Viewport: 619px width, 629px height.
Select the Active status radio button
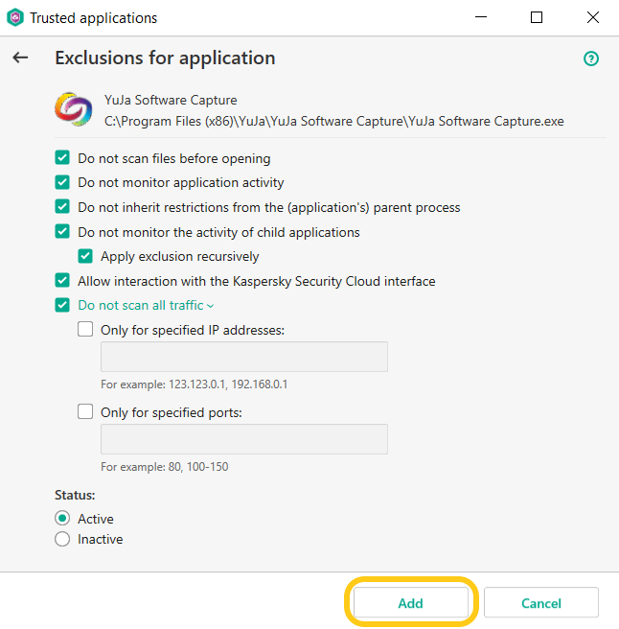tap(62, 518)
